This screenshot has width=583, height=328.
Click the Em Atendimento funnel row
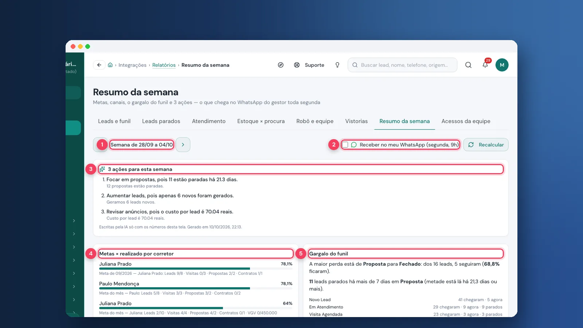(x=406, y=307)
